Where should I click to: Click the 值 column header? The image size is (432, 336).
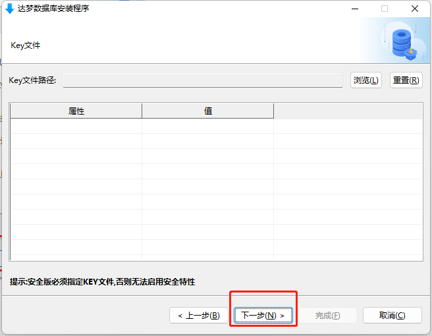pyautogui.click(x=207, y=111)
